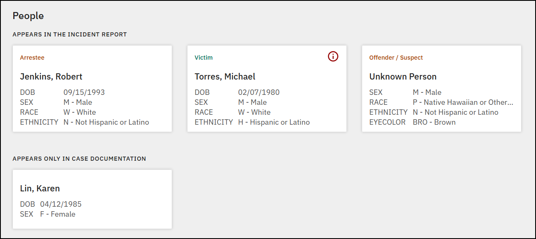
Task: Click 'Appears only in case documentation' header
Action: 79,159
